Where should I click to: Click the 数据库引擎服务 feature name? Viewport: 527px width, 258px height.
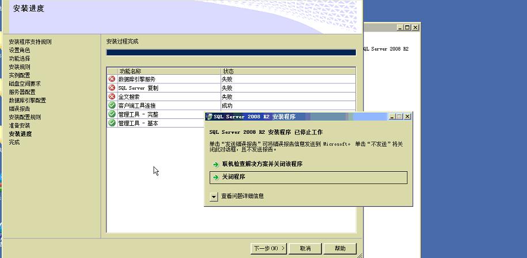click(x=137, y=79)
